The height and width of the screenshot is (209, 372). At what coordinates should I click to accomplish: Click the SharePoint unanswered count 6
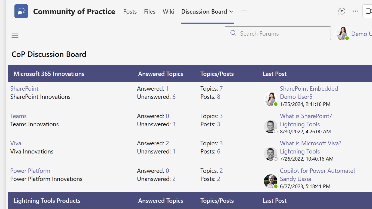[x=174, y=97]
